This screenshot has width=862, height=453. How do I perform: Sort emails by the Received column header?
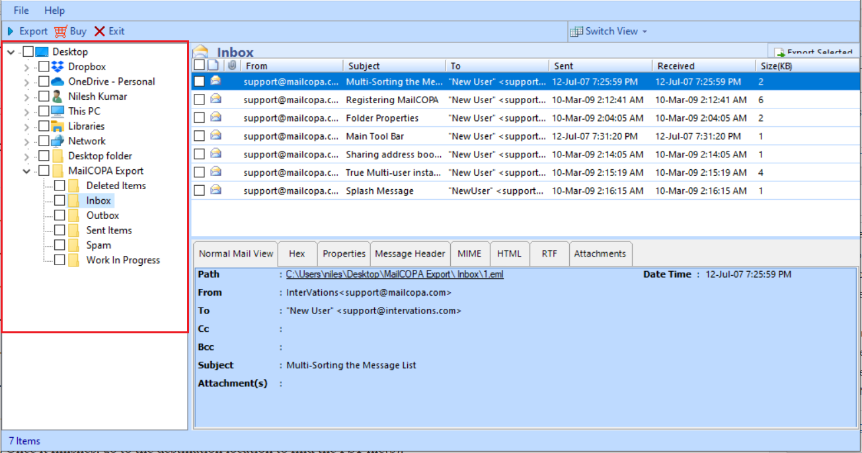point(703,65)
